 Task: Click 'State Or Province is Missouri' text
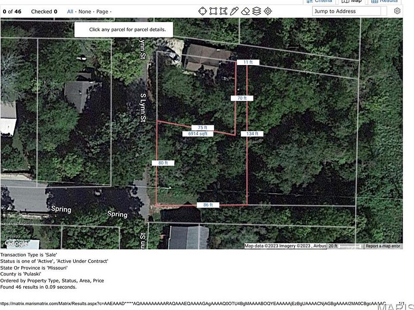point(34,267)
